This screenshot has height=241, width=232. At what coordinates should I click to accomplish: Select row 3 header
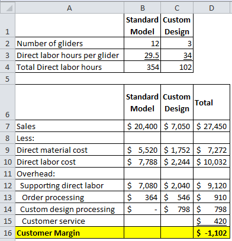[x=8, y=55]
